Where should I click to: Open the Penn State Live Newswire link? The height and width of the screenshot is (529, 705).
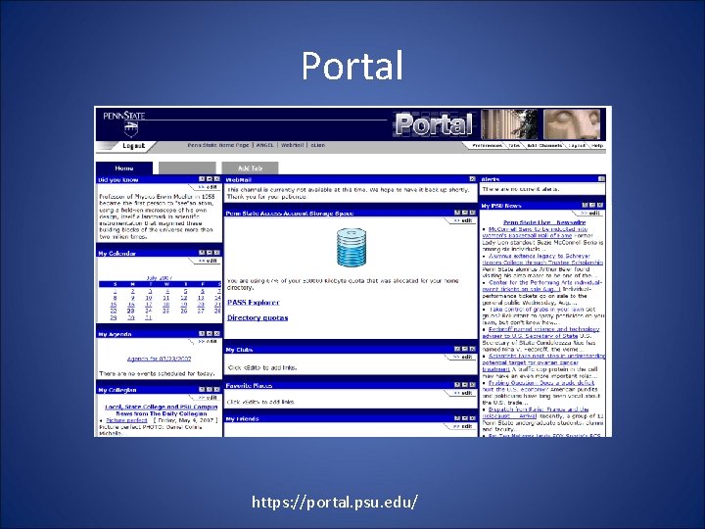(544, 222)
